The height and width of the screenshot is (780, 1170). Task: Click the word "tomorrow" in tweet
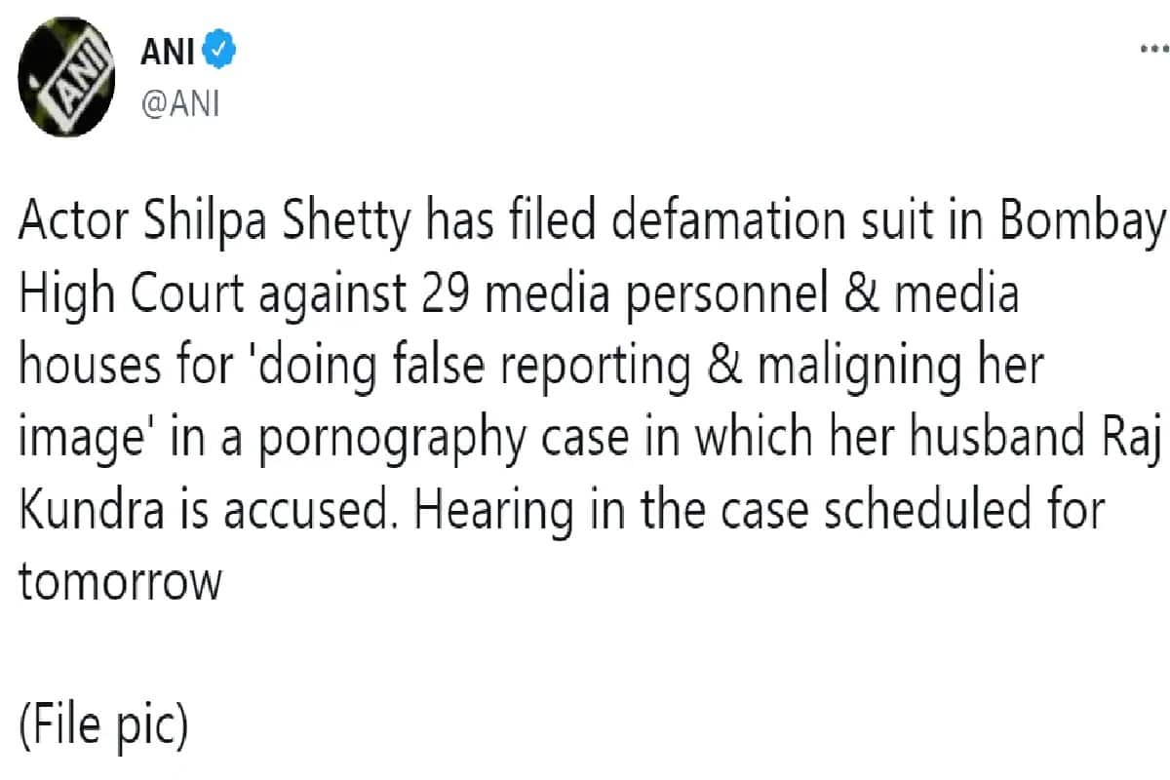(x=119, y=581)
